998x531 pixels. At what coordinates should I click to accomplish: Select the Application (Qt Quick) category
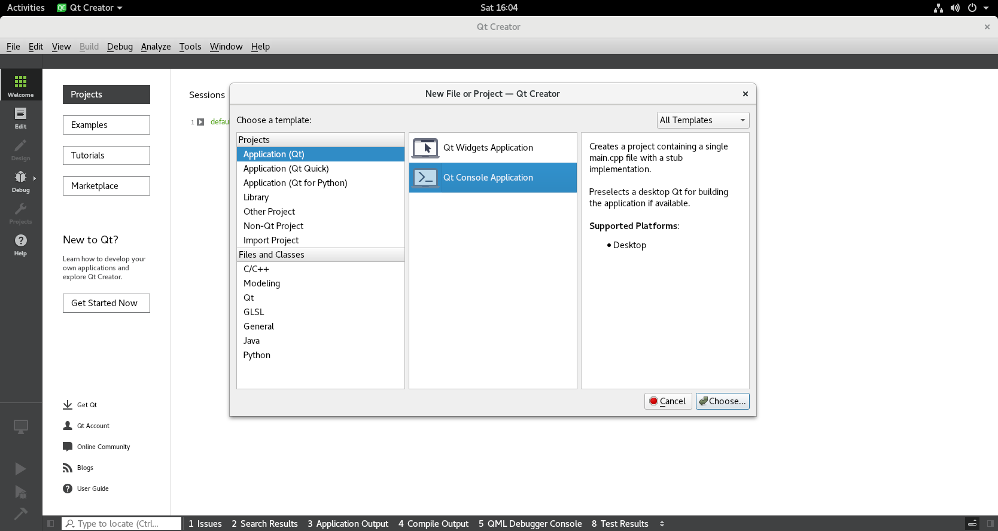pos(286,169)
